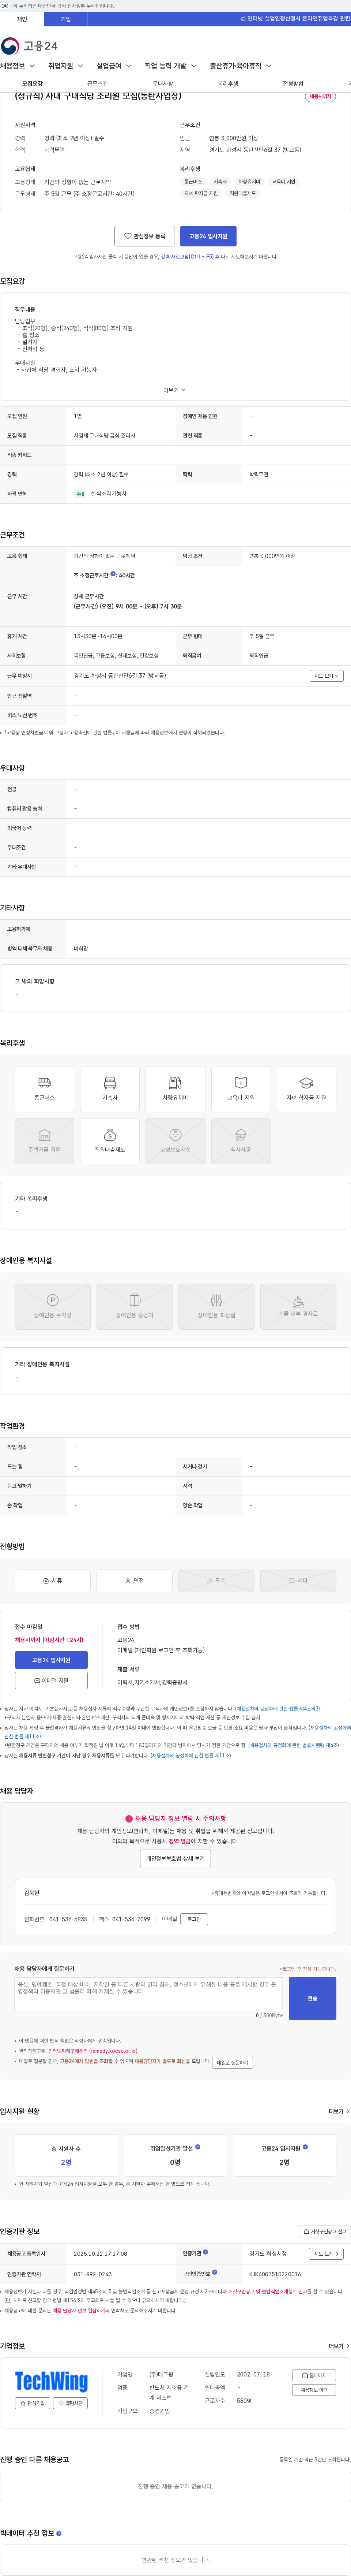Click 관심정보 등록 heart button
This screenshot has height=2576, width=351.
[x=145, y=236]
